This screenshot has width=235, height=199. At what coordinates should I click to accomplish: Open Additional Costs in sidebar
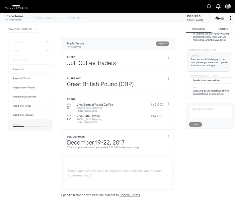(x=31, y=106)
